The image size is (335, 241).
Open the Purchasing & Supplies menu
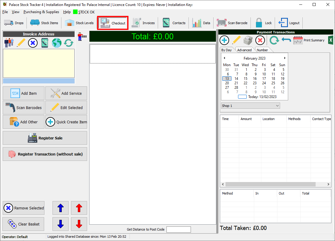coord(41,12)
